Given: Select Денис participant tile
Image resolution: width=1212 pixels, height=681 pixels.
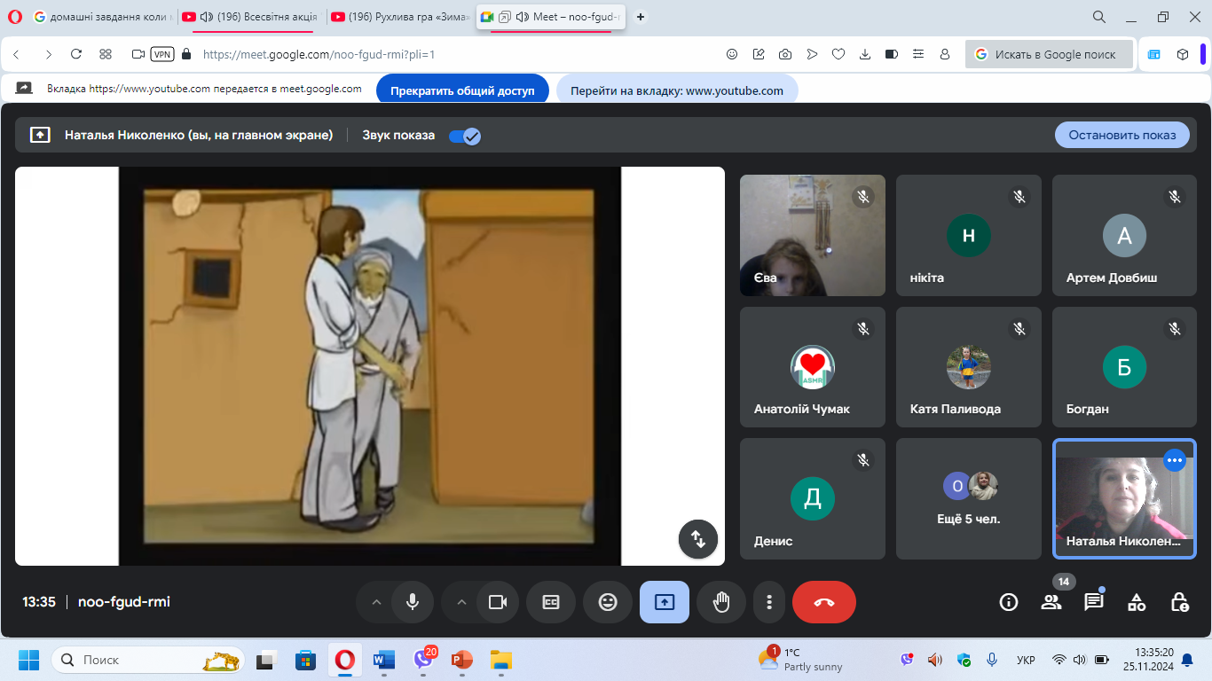Looking at the screenshot, I should [x=813, y=498].
